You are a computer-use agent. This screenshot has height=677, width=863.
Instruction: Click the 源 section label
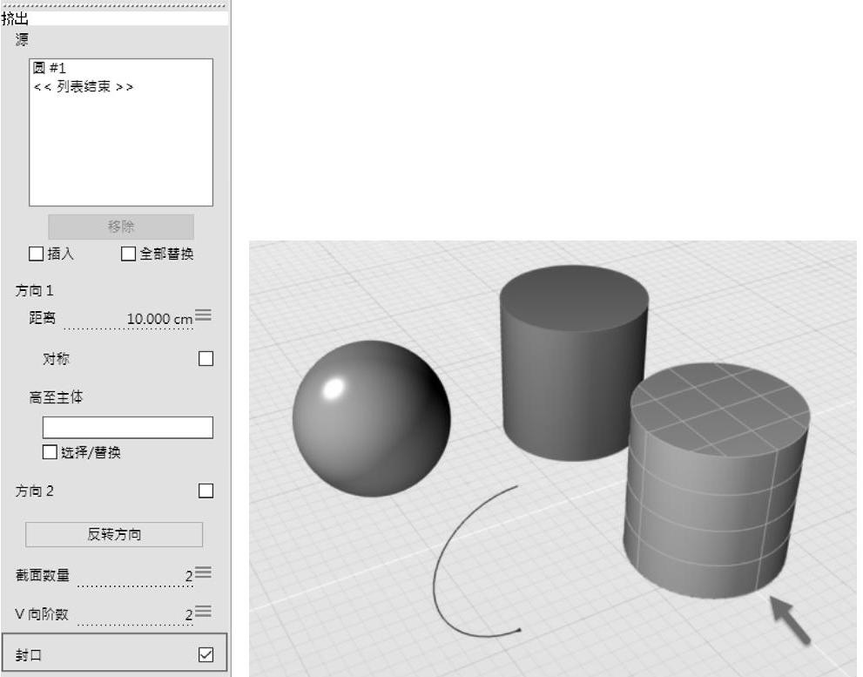[x=22, y=40]
